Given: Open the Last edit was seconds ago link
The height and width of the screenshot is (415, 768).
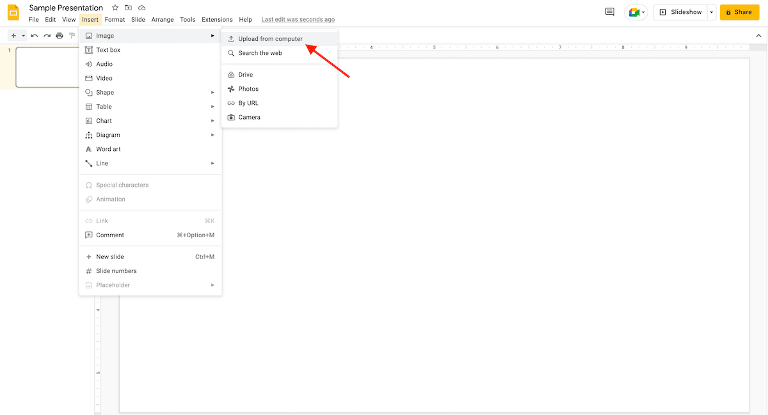Looking at the screenshot, I should pyautogui.click(x=298, y=19).
